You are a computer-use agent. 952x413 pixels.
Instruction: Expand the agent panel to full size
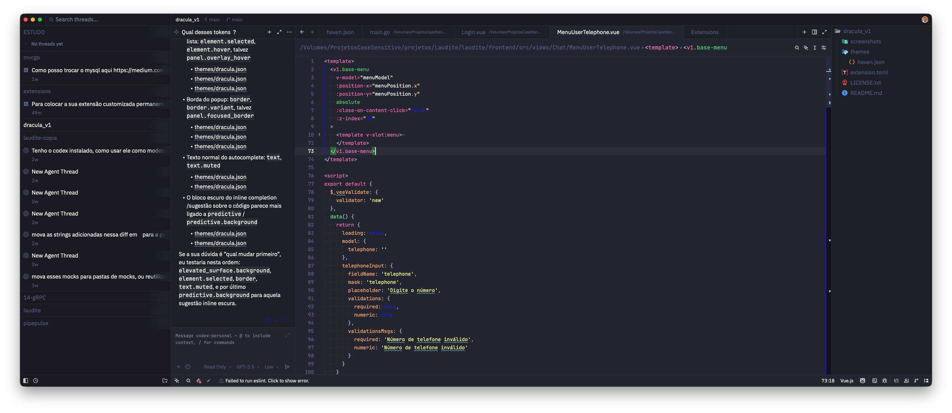click(x=279, y=32)
